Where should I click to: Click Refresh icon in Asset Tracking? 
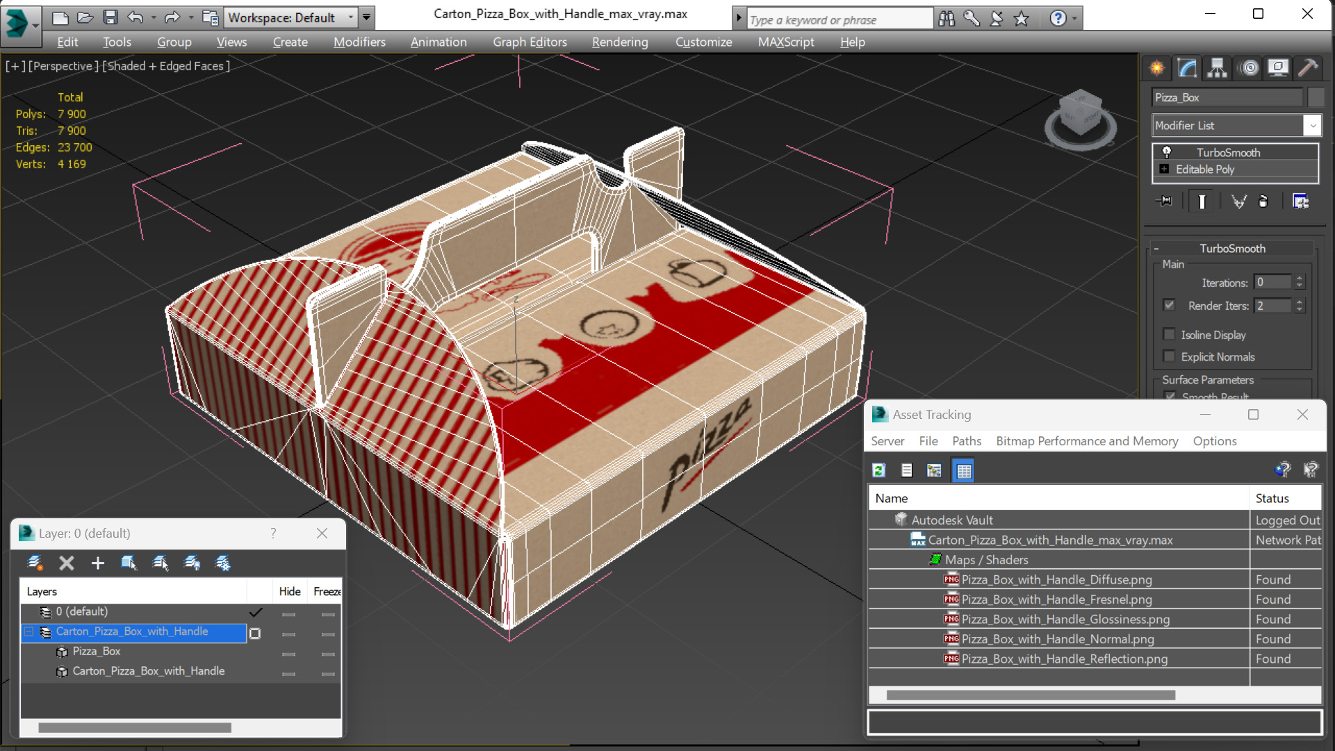(878, 470)
